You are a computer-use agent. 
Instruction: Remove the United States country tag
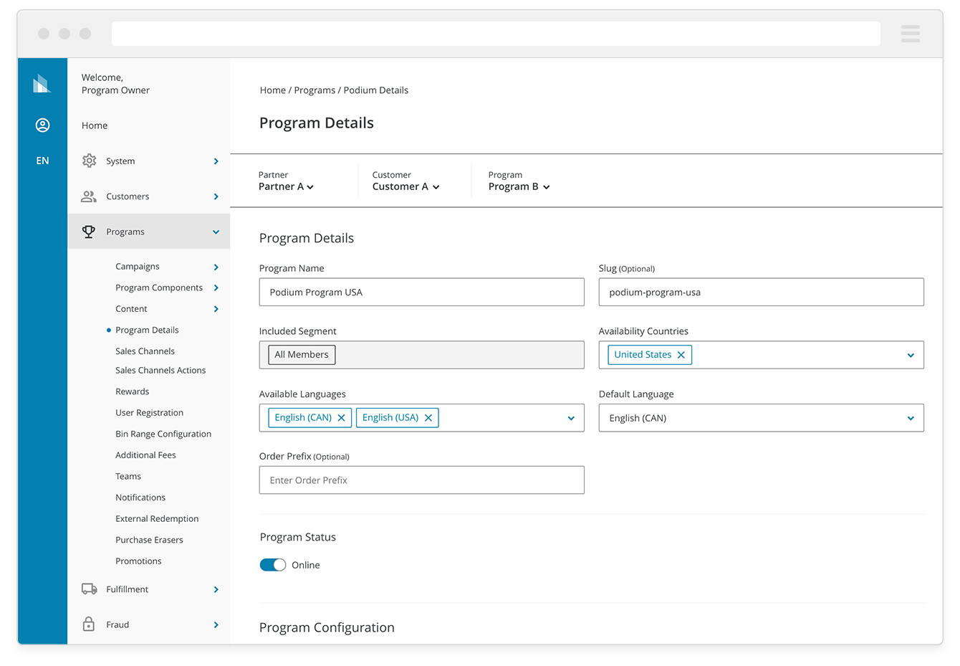681,355
